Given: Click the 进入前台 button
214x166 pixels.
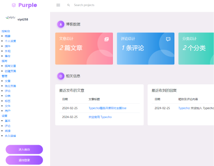Looking at the screenshot, I should point(24,150).
